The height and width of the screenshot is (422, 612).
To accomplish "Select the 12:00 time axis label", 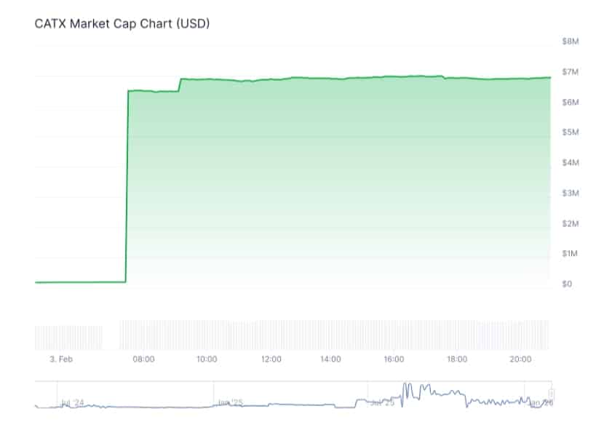I will [x=271, y=359].
